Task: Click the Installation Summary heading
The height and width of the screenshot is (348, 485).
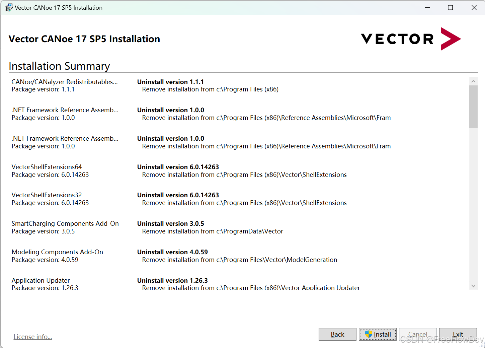Action: point(59,66)
